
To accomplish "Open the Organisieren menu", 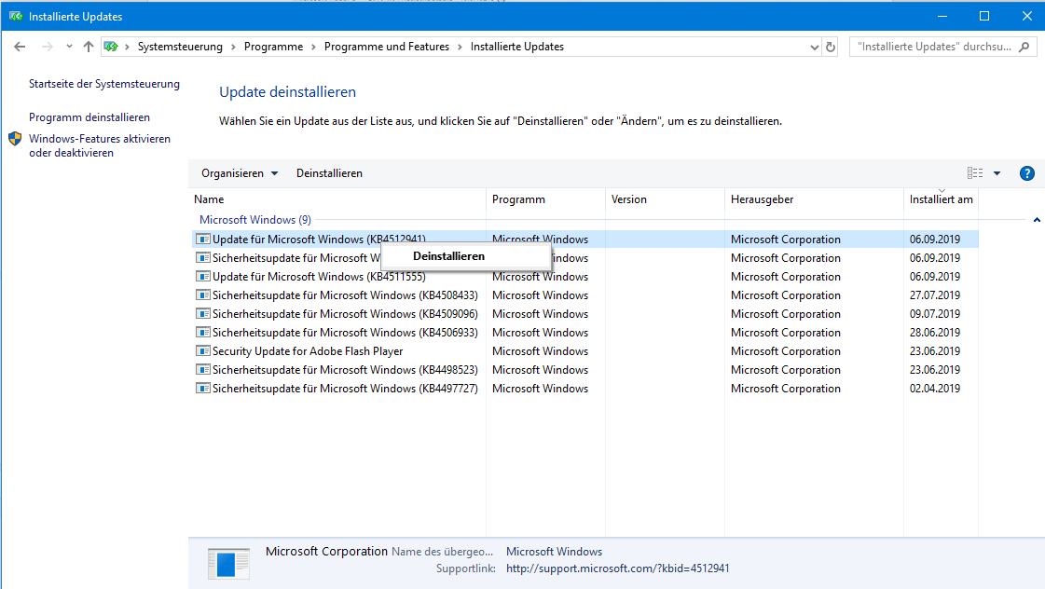I will [240, 173].
